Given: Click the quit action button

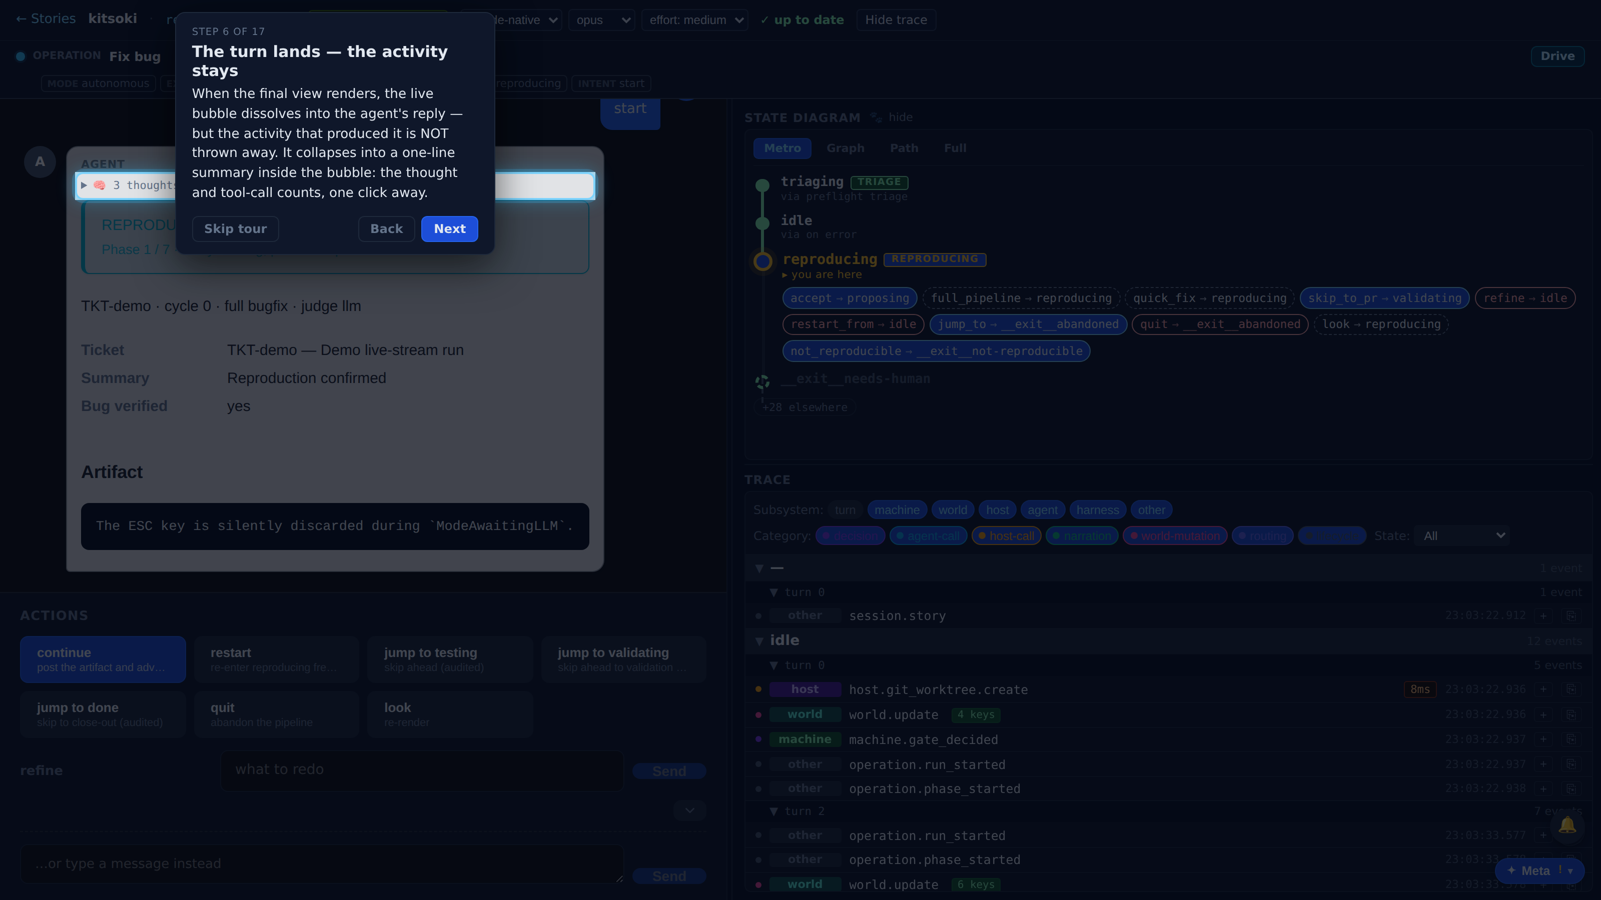Looking at the screenshot, I should tap(276, 714).
